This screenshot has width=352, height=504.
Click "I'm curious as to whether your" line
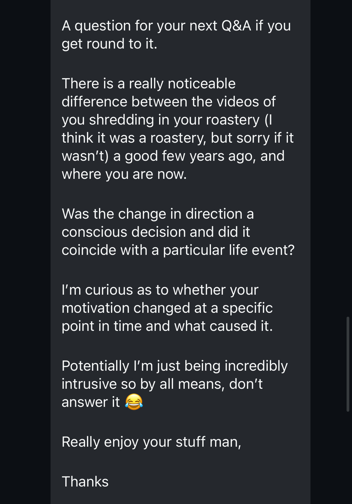[x=160, y=290]
